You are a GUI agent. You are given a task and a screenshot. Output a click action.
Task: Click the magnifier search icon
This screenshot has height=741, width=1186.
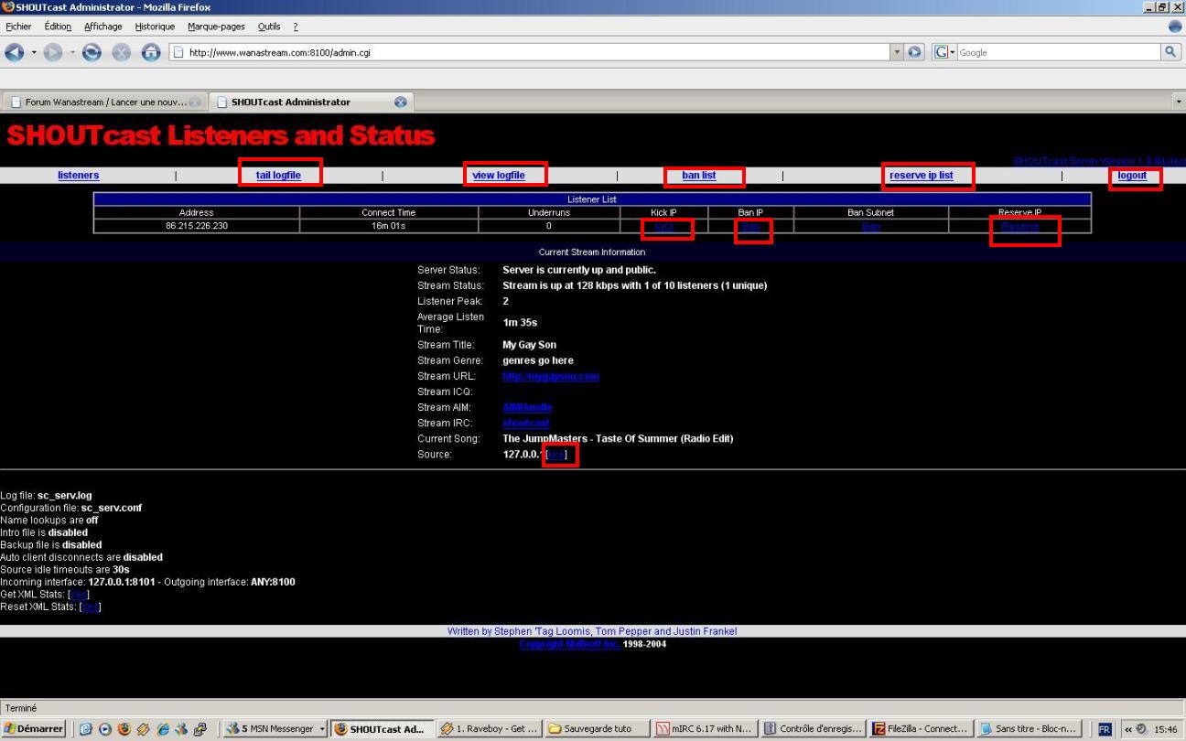[1170, 52]
